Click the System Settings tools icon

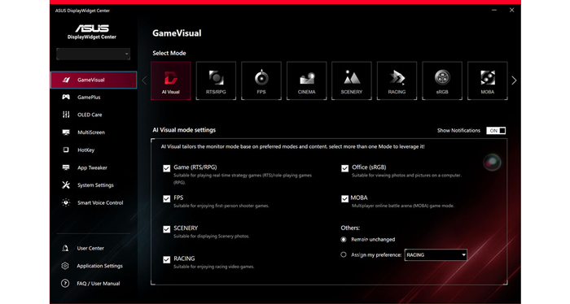pos(66,185)
